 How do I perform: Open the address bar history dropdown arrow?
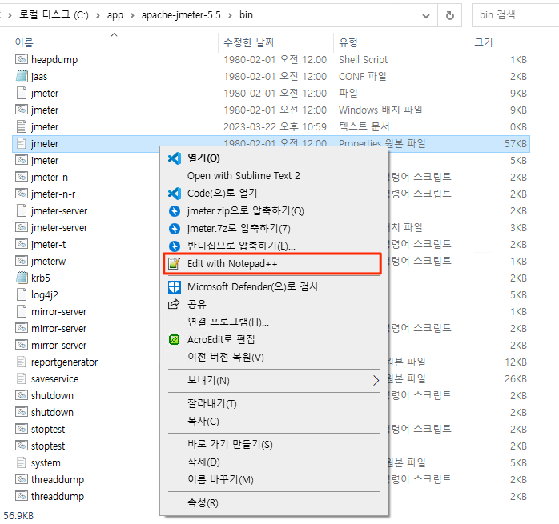(426, 16)
